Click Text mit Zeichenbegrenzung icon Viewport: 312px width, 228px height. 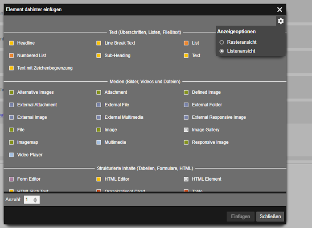pos(11,68)
